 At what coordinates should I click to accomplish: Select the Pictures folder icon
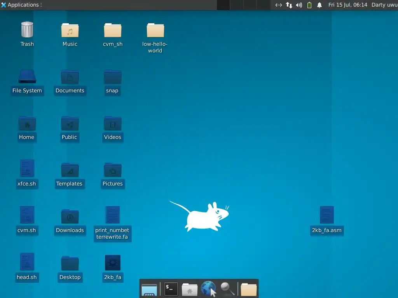[112, 170]
